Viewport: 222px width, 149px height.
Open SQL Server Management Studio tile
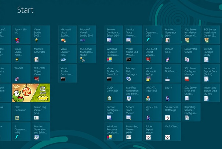(87, 54)
